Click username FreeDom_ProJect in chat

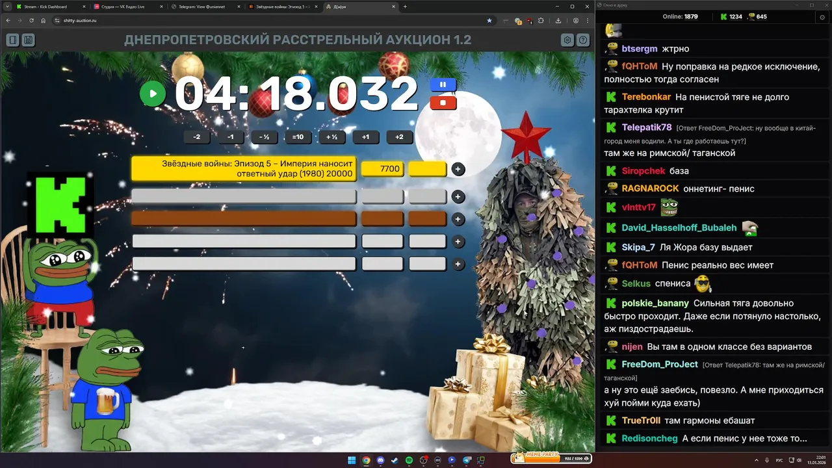click(660, 364)
